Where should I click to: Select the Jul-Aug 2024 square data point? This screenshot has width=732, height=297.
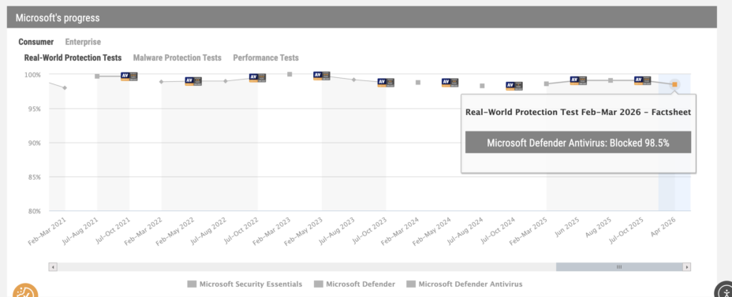[x=482, y=86]
